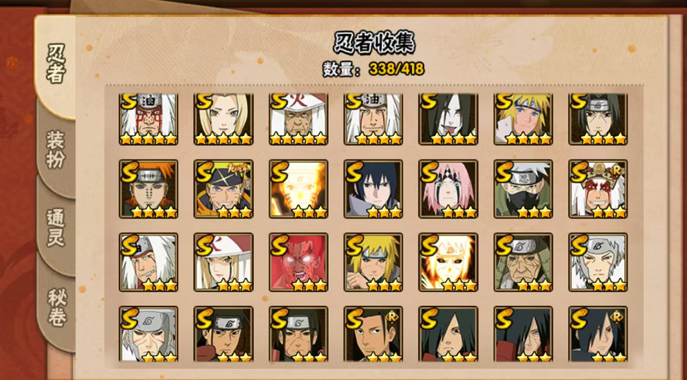Select masked Kakashi ninja card
The height and width of the screenshot is (380, 687).
pos(523,188)
